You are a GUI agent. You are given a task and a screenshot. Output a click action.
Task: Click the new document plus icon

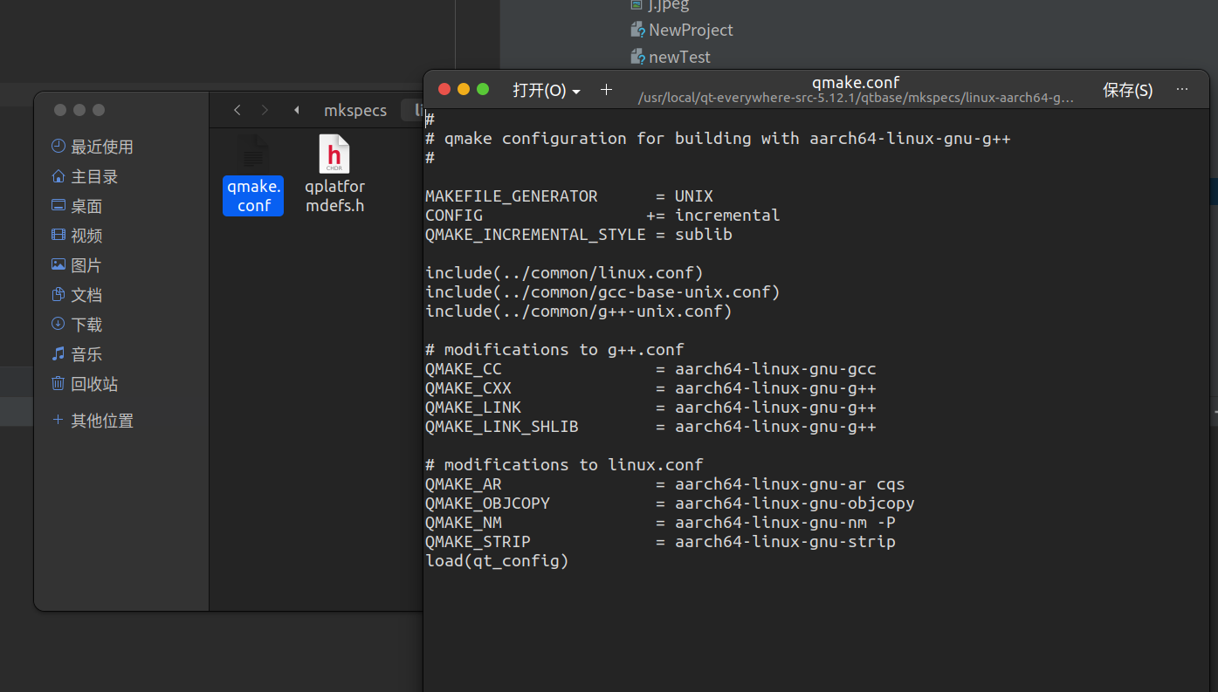(607, 89)
